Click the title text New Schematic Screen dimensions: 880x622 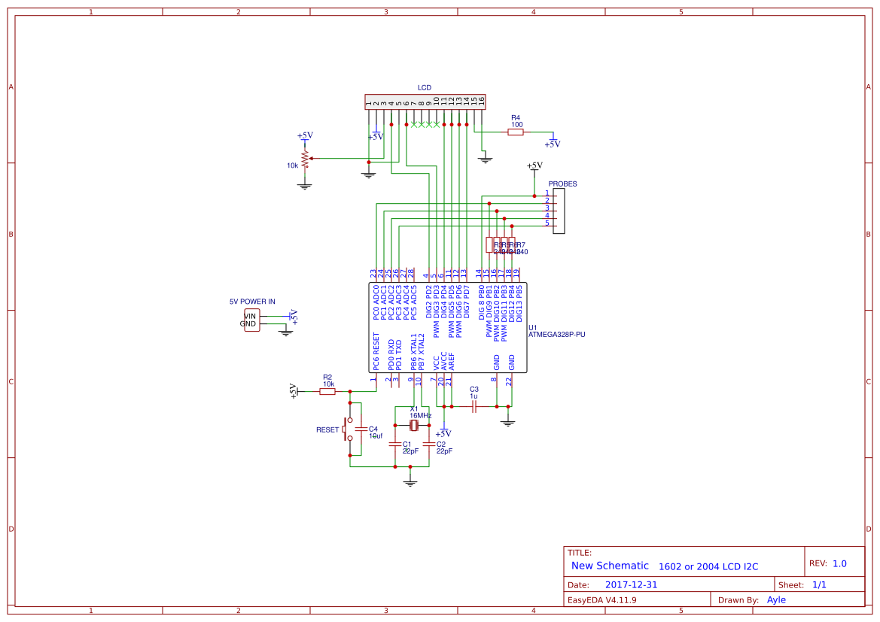[x=610, y=566]
